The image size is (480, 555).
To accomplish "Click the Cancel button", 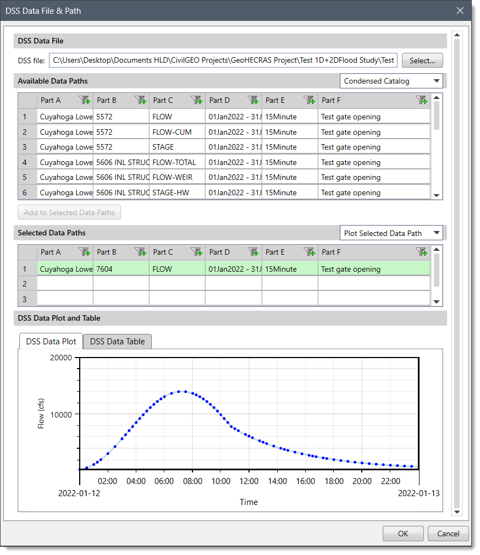I will [x=448, y=534].
